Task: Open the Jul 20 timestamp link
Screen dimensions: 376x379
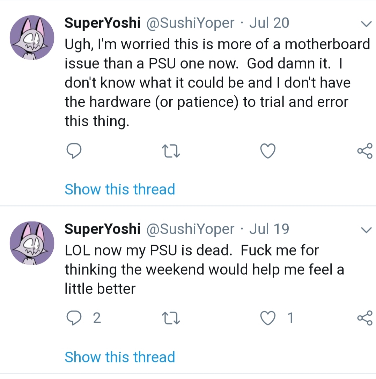Action: click(x=269, y=23)
